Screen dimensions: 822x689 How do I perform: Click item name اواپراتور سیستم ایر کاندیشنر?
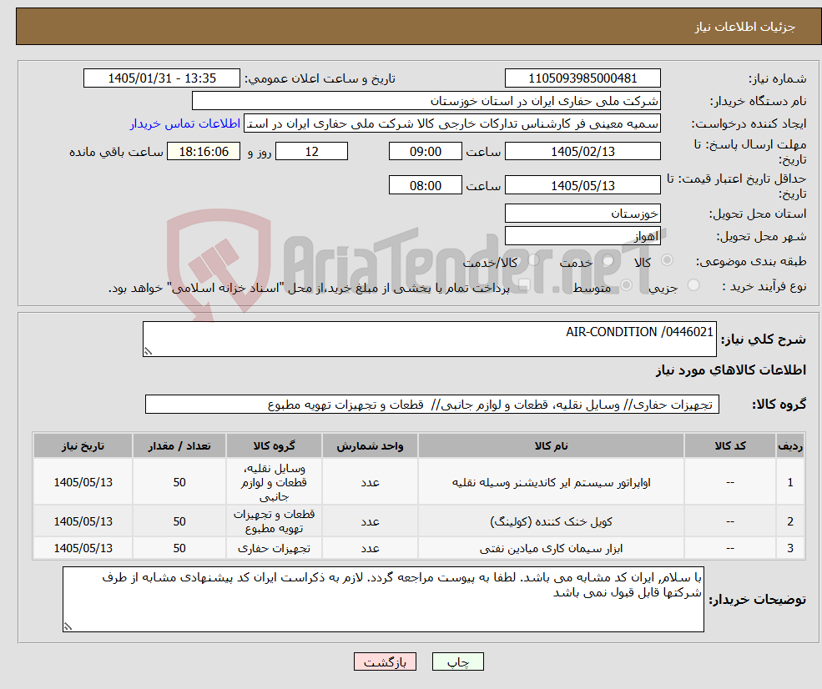[x=551, y=483]
